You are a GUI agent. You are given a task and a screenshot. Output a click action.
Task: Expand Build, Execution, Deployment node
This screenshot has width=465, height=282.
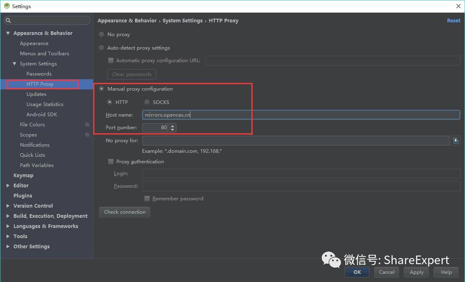click(8, 216)
